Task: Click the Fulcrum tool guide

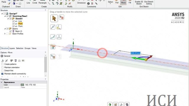Action: (x=53, y=47)
